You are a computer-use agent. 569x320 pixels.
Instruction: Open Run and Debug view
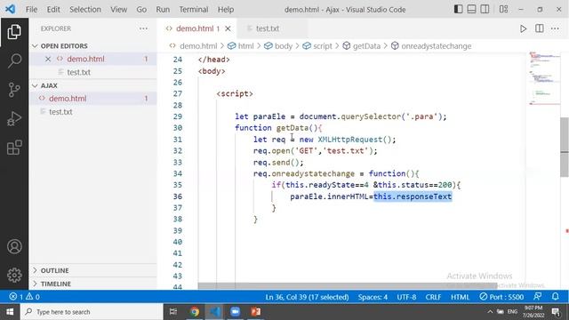click(x=14, y=118)
